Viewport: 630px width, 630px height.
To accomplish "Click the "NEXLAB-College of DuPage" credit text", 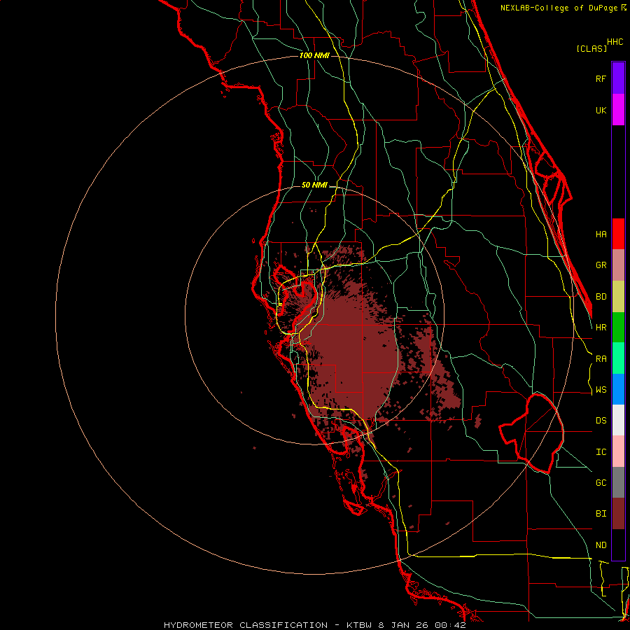I will 559,8.
